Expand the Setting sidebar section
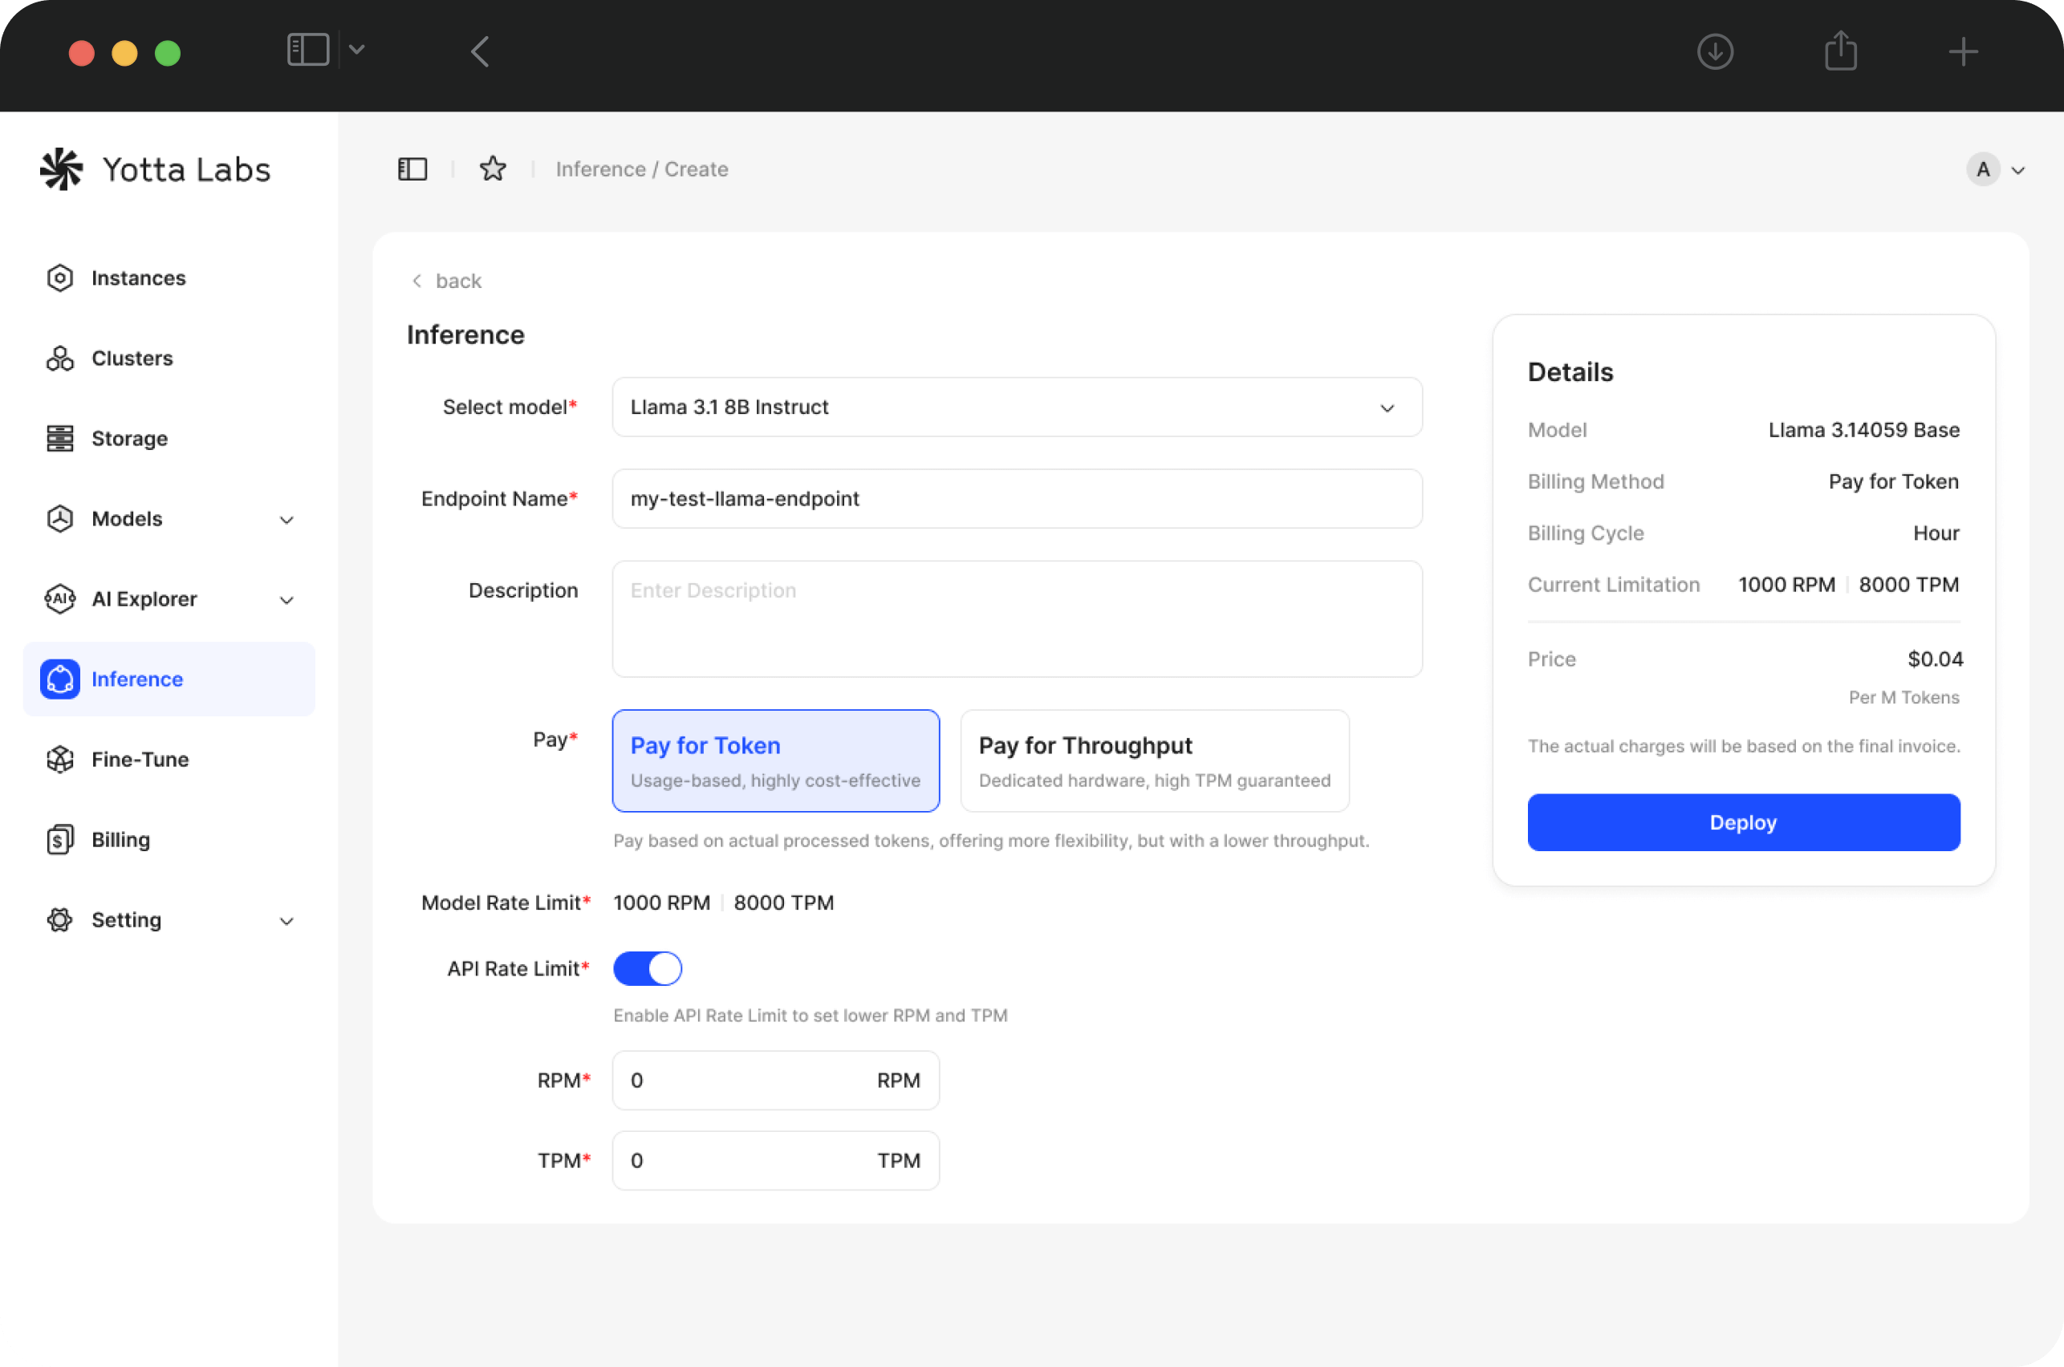 pyautogui.click(x=286, y=921)
